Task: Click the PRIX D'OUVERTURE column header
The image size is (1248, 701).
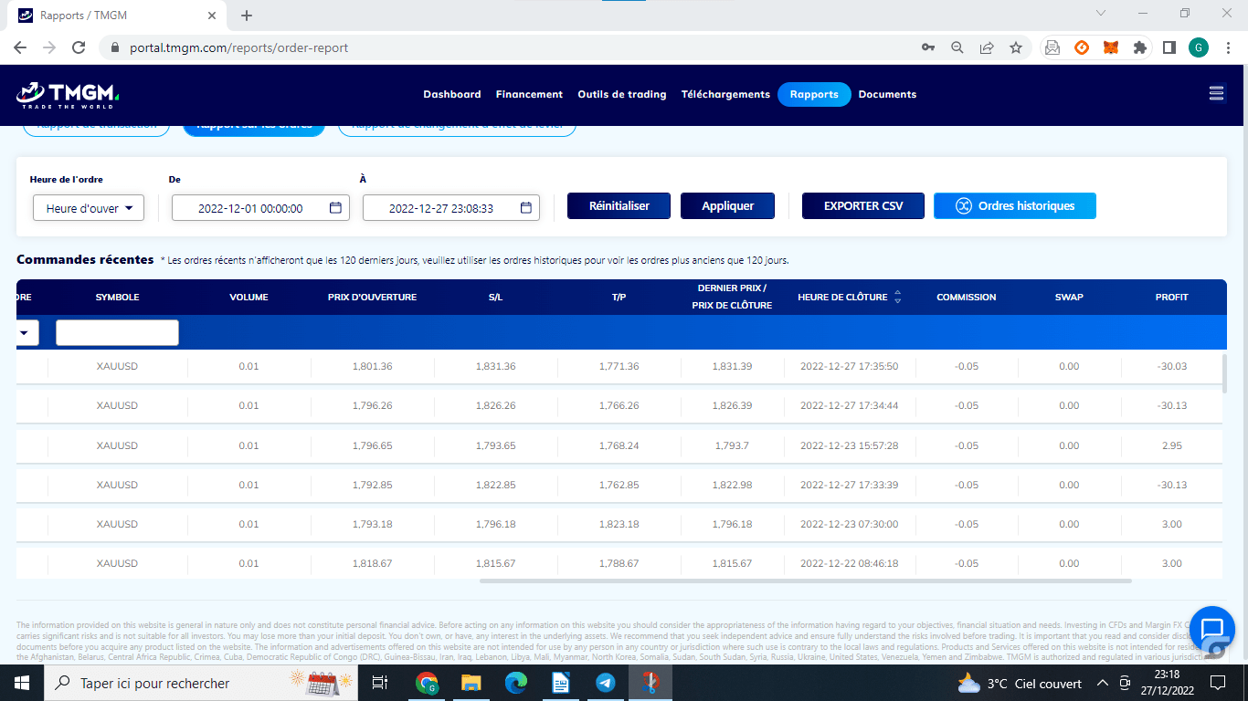Action: (372, 298)
